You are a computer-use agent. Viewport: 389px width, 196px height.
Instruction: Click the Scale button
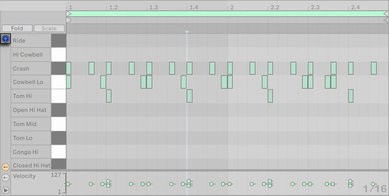[x=49, y=28]
